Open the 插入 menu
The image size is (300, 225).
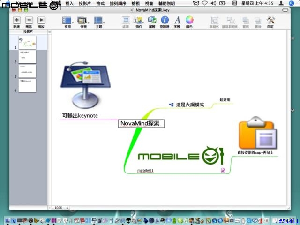pos(69,3)
